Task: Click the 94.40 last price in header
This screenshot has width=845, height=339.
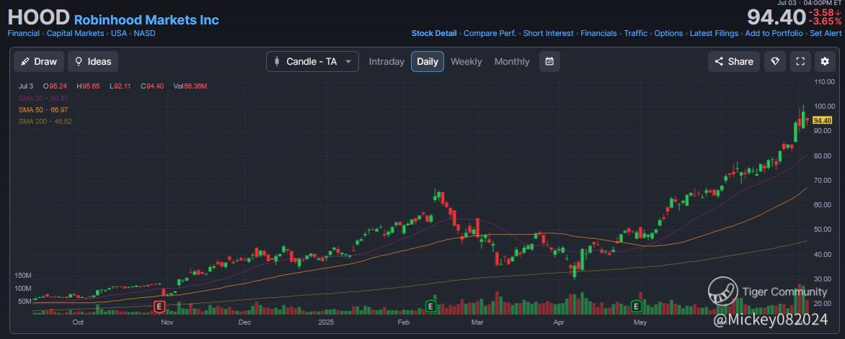Action: [x=776, y=17]
